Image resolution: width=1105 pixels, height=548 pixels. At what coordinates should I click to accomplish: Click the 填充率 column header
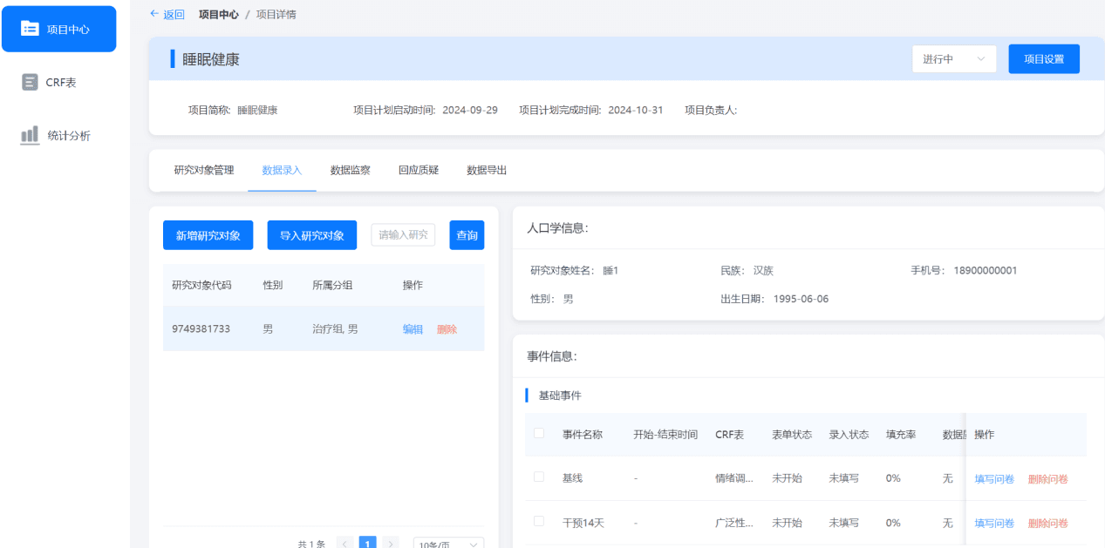[x=901, y=434]
